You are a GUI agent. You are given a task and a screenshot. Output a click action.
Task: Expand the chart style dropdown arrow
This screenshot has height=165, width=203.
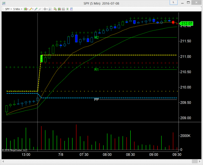pos(28,9)
